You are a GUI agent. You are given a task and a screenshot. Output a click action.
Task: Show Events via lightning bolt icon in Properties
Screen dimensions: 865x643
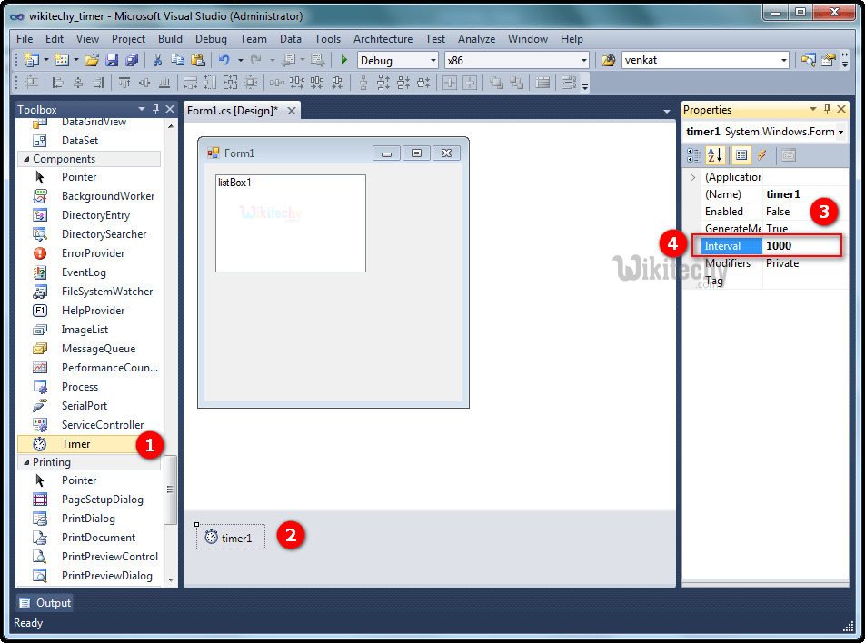point(763,154)
